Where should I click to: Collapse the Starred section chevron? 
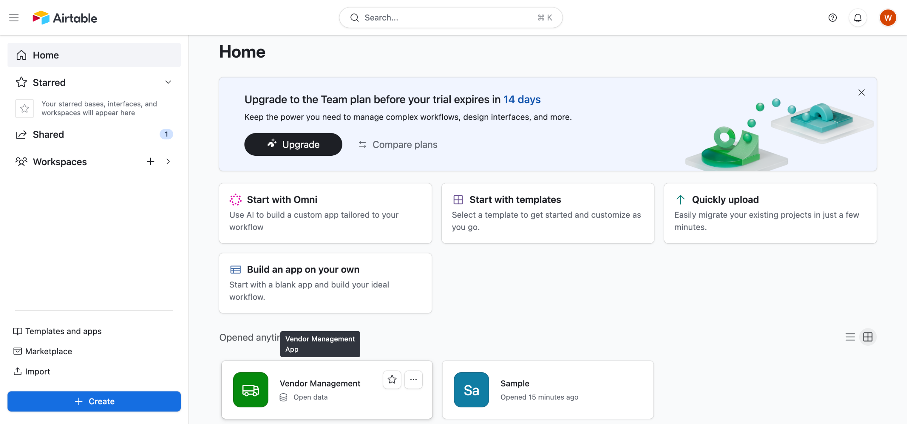pyautogui.click(x=168, y=82)
